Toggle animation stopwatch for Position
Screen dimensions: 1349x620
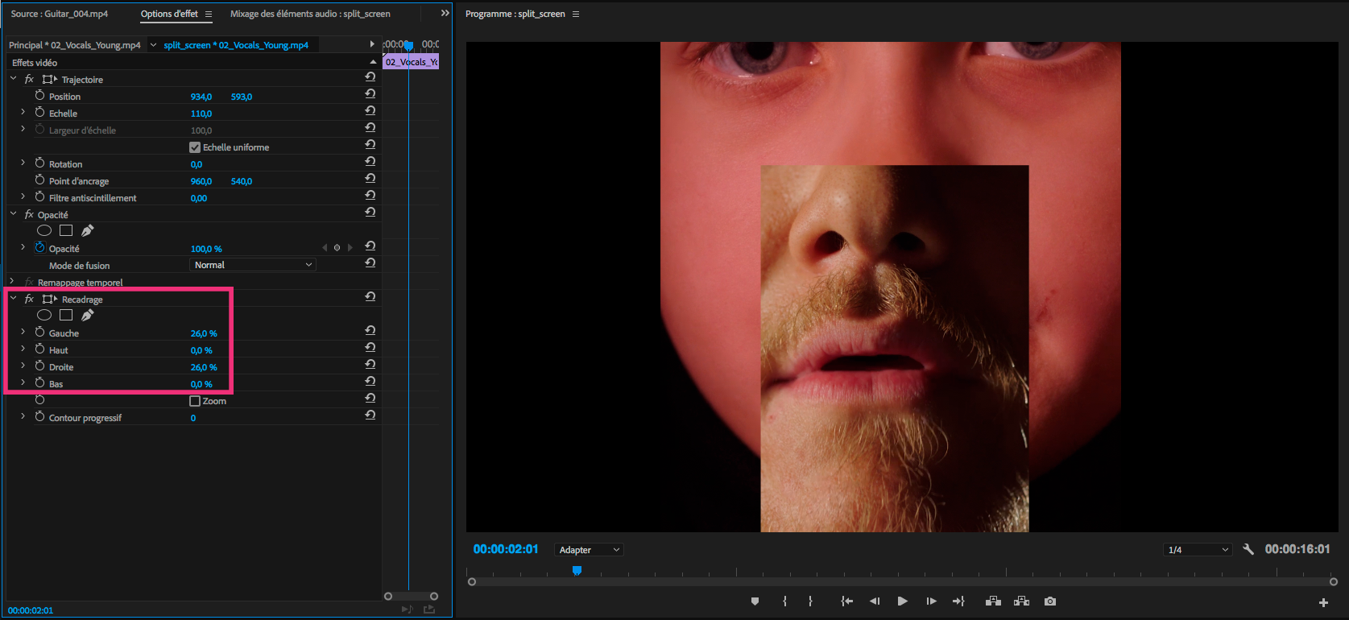[x=39, y=96]
